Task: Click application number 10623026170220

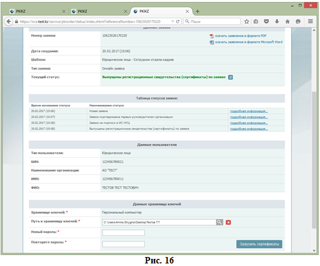Action: pyautogui.click(x=115, y=35)
